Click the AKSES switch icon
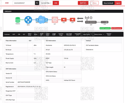Screen dimensions: 125x103 coord(46,20)
